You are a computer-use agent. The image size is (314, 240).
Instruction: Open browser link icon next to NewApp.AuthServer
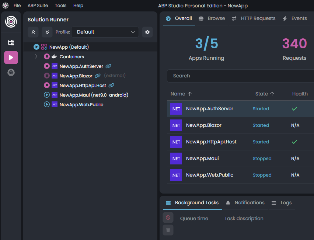click(x=108, y=66)
